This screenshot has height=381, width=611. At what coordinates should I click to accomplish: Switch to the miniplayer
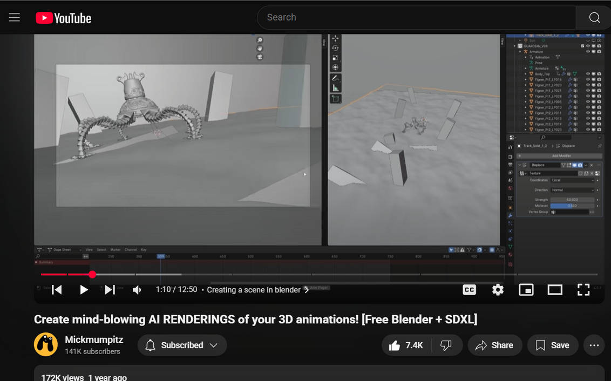click(x=526, y=290)
